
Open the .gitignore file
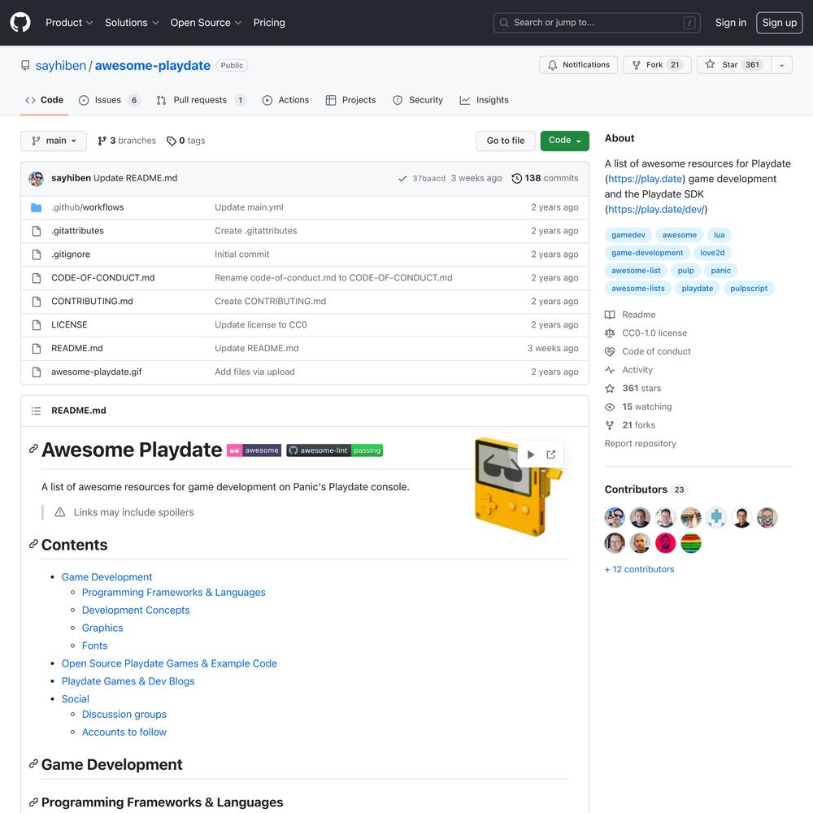71,254
